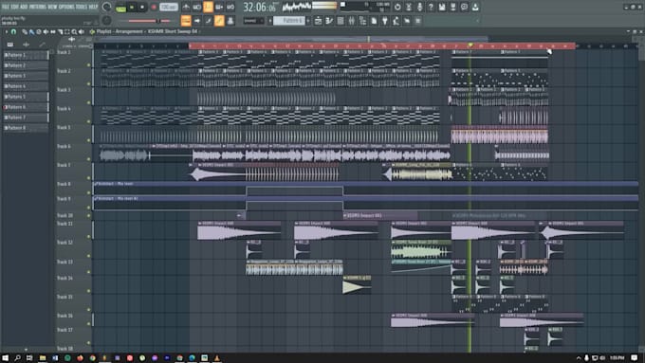Viewport: 645px width, 363px height.
Task: Open the Pattern 6 selector dropdown
Action: (289, 21)
